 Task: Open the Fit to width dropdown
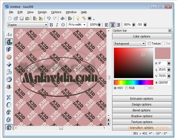[77, 25]
